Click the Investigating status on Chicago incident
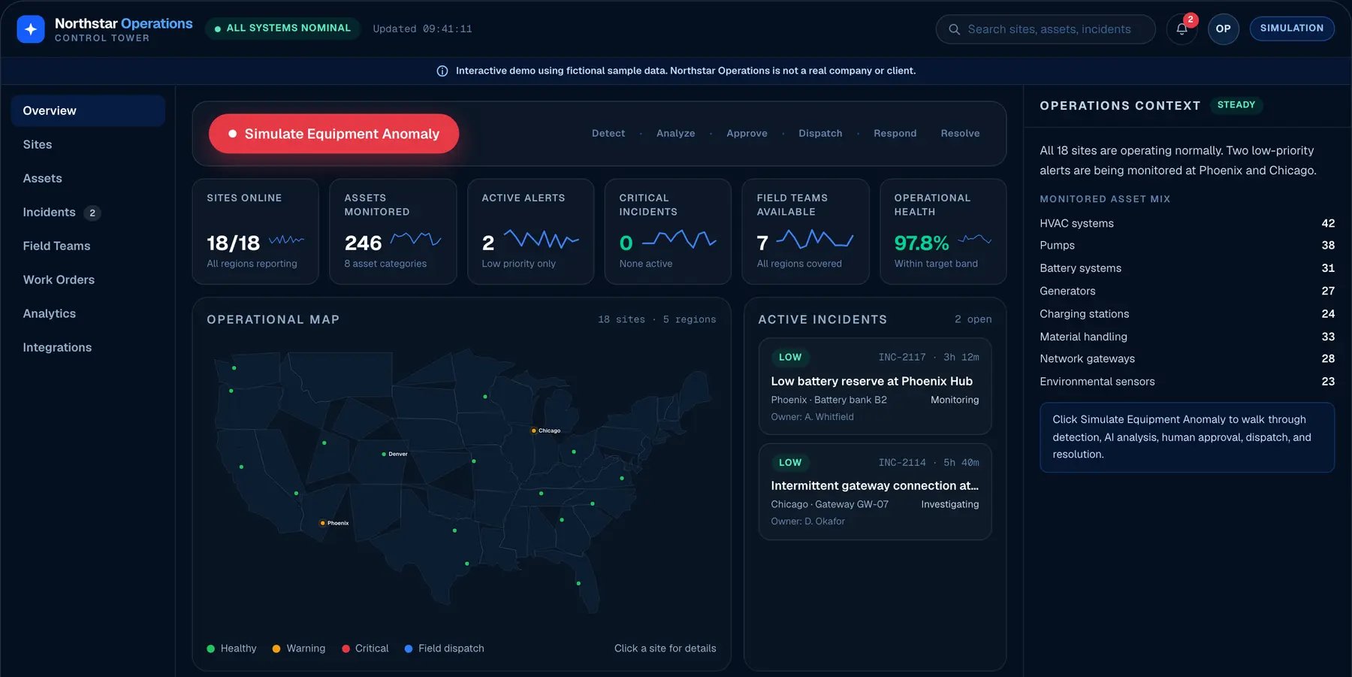1352x677 pixels. (950, 504)
